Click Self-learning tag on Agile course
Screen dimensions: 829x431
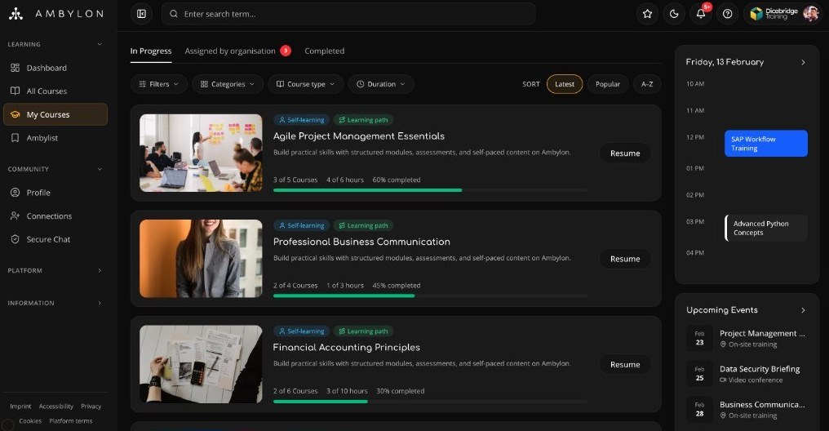pos(301,120)
